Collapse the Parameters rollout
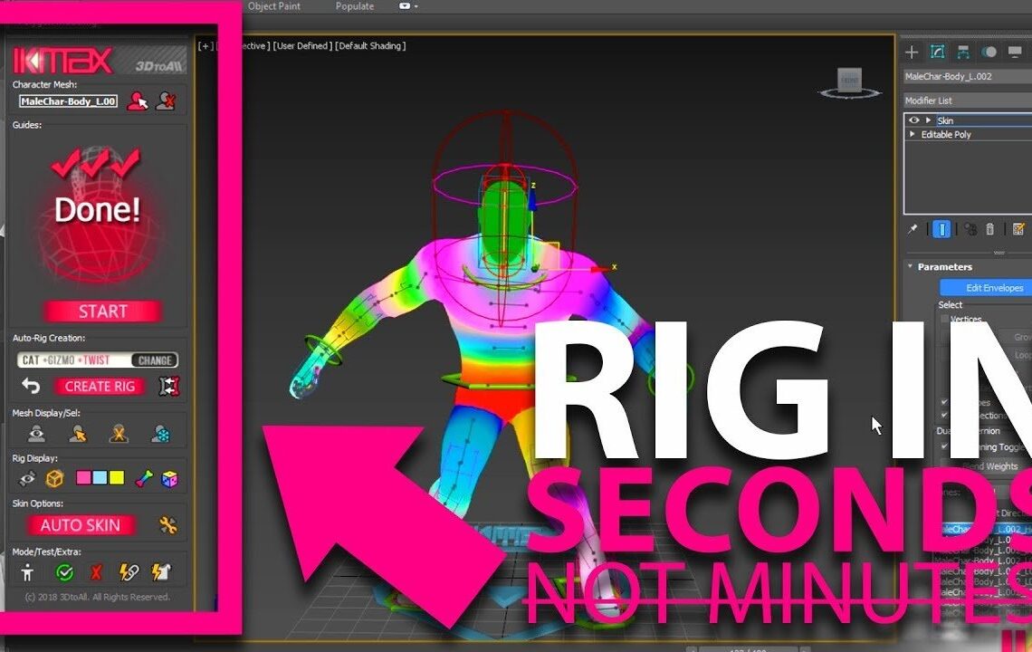The height and width of the screenshot is (652, 1032). (909, 266)
